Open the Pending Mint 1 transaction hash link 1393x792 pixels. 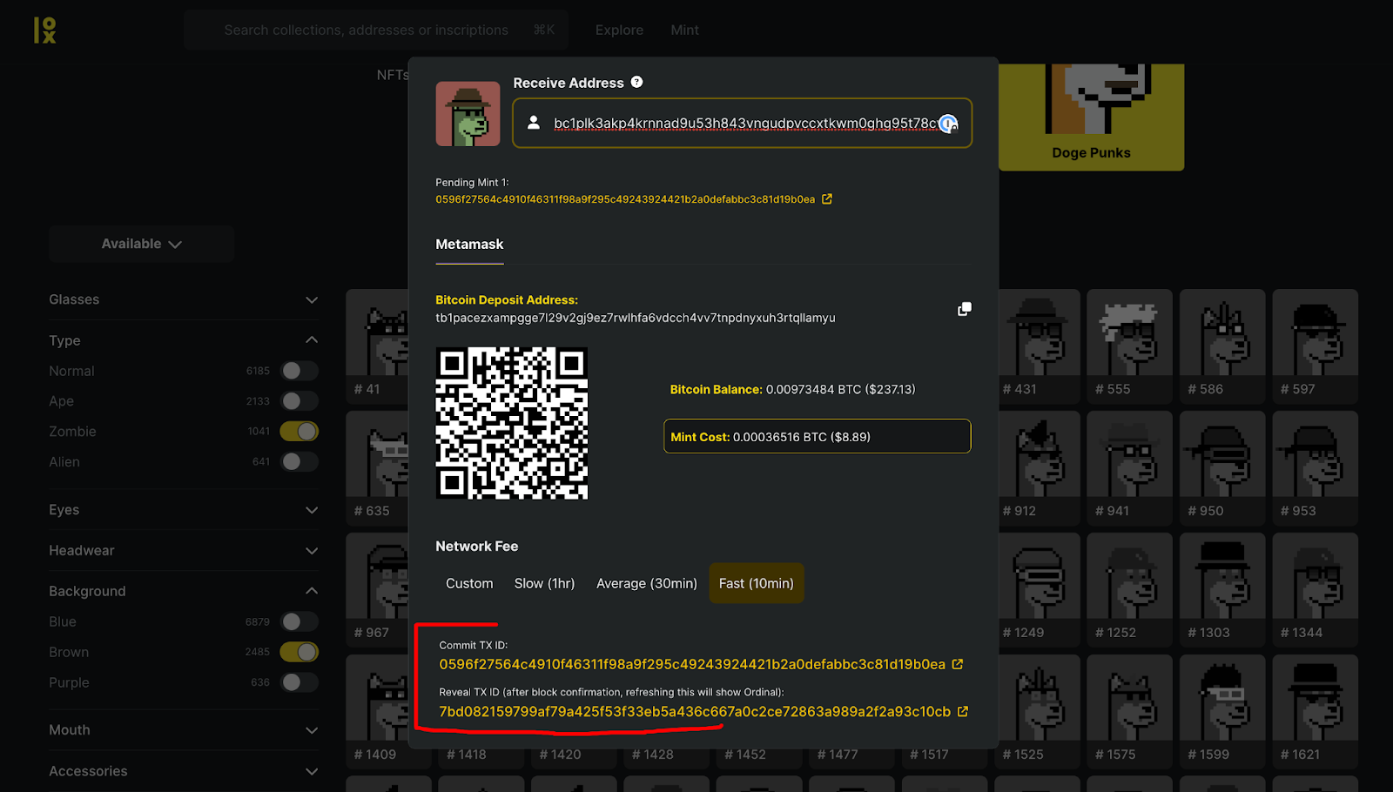coord(625,199)
